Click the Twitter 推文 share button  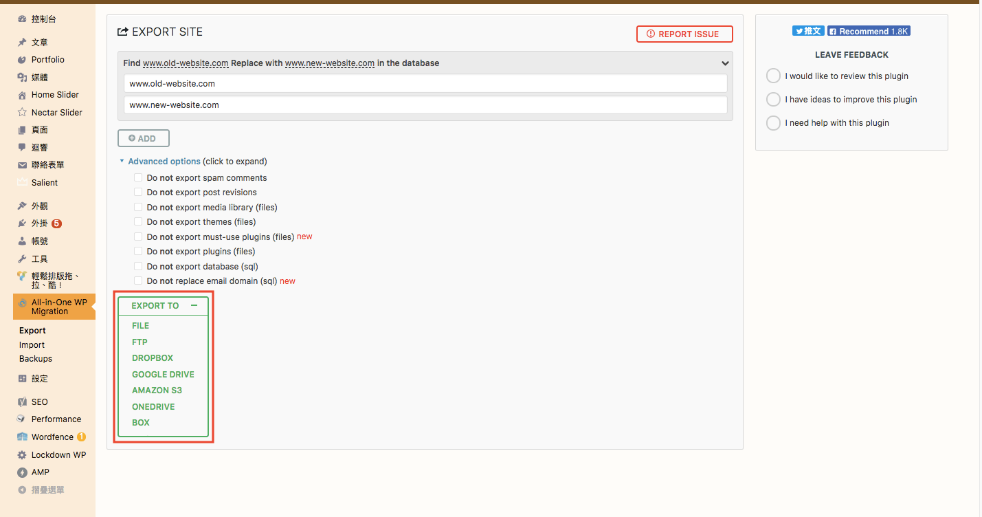click(808, 31)
